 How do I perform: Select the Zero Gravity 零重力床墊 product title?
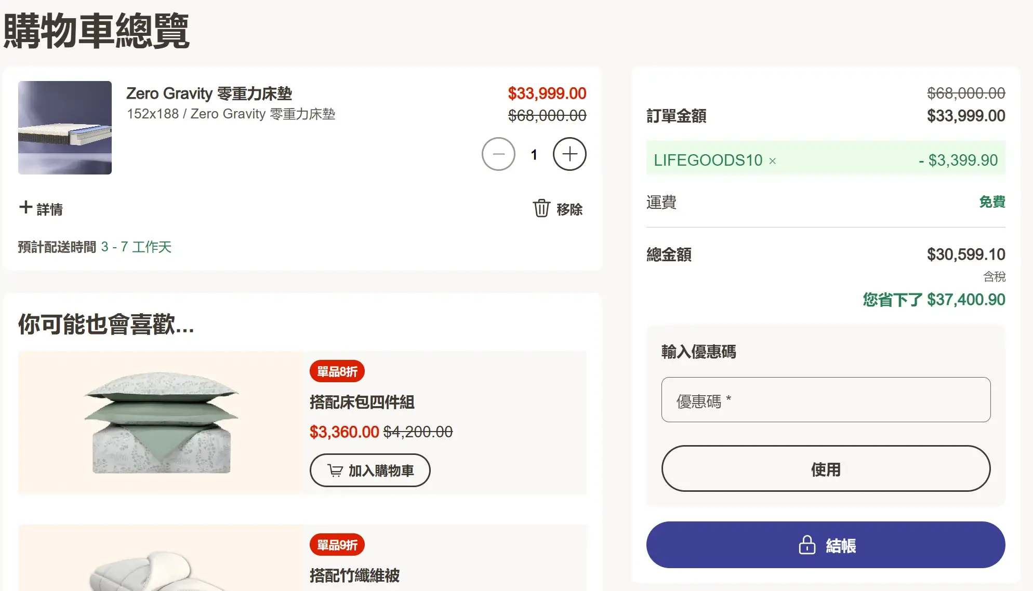[209, 94]
